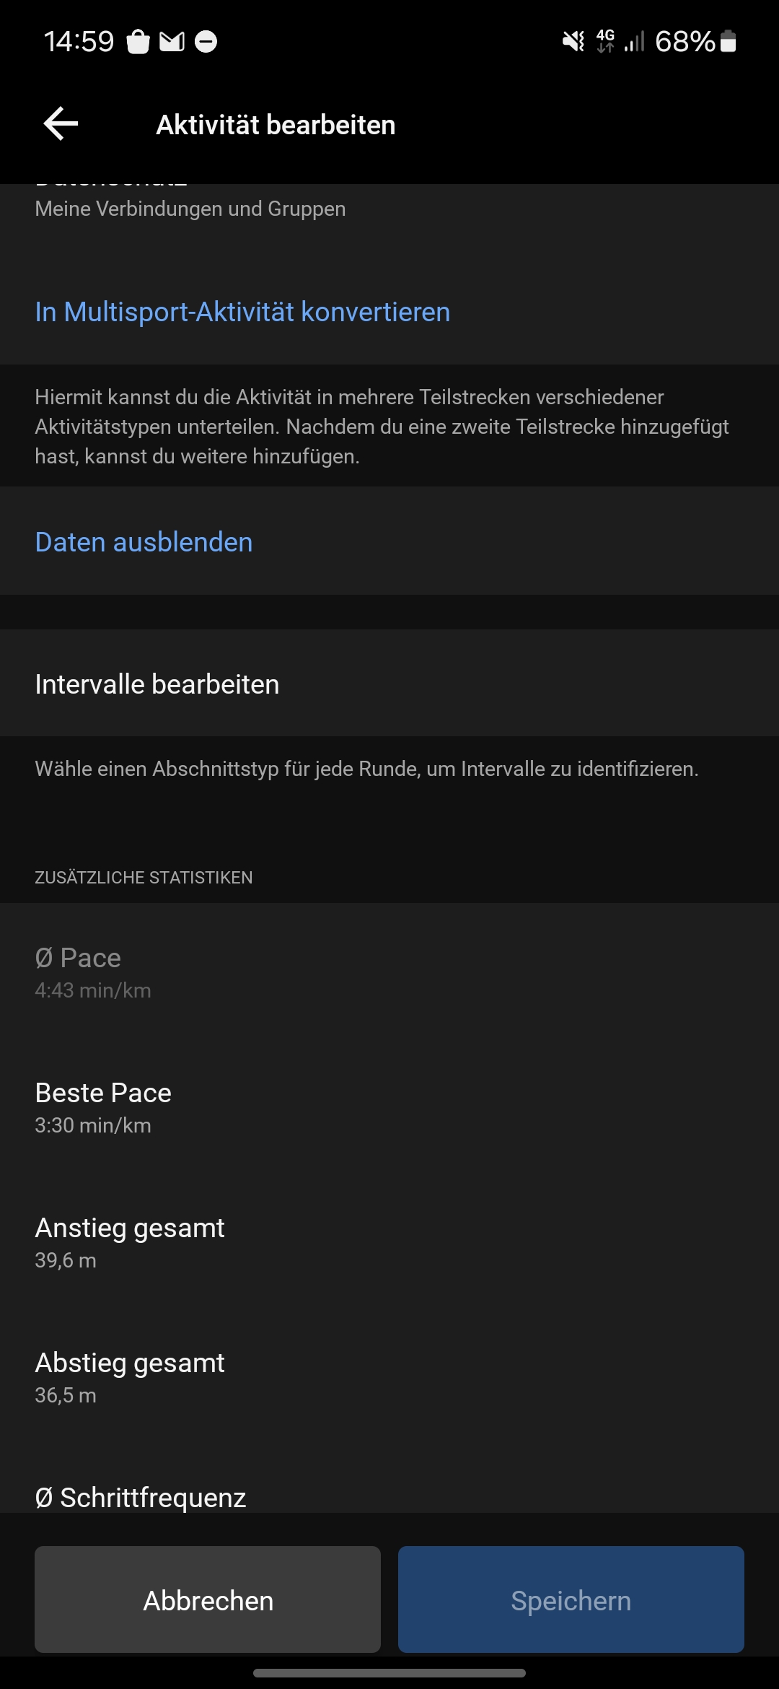Tap the 4G network status icon
The width and height of the screenshot is (779, 1689).
tap(606, 42)
